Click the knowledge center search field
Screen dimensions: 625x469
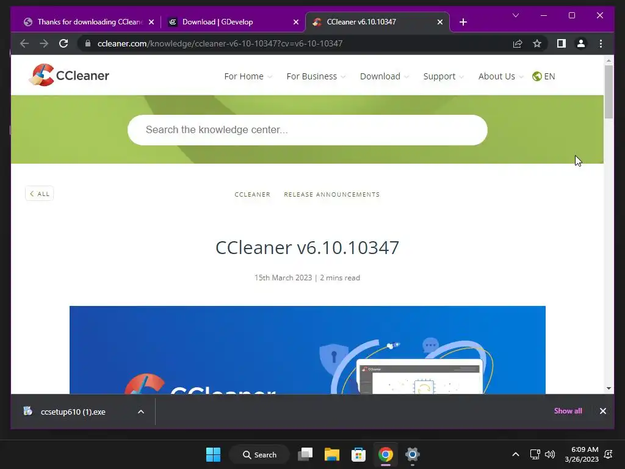[x=308, y=130]
